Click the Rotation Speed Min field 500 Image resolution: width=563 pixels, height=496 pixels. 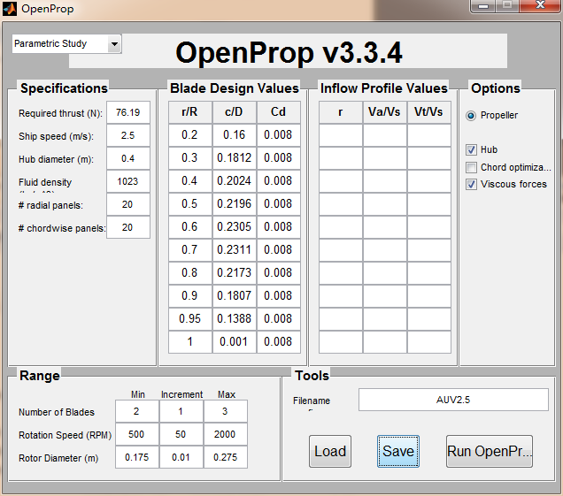(x=137, y=434)
